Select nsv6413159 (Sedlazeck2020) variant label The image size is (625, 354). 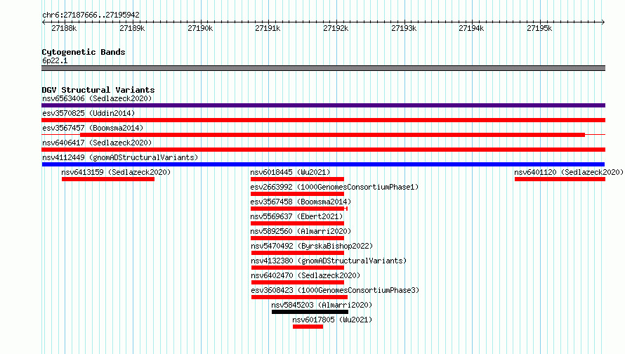click(116, 172)
